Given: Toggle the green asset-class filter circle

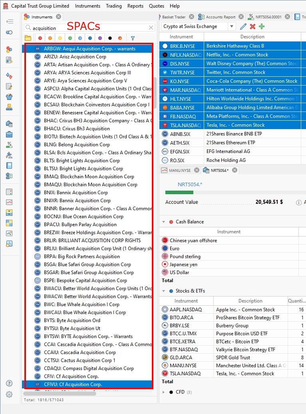Looking at the screenshot, I should point(70,38).
